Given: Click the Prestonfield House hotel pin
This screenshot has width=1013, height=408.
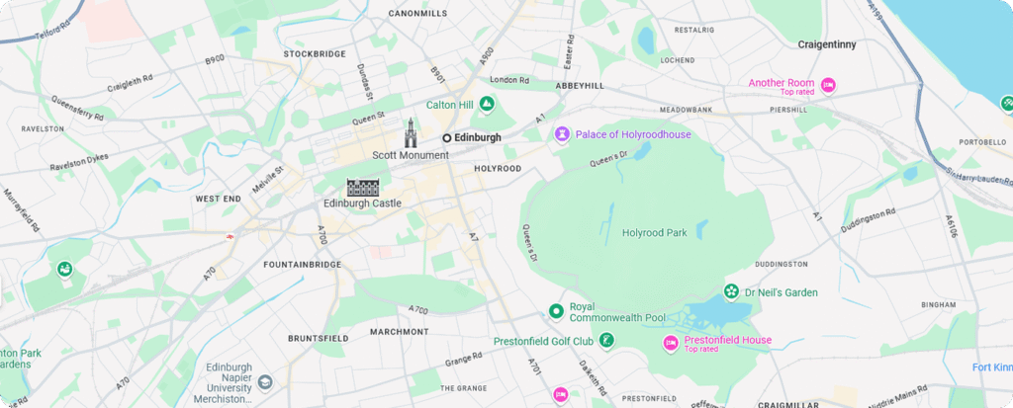Looking at the screenshot, I should [671, 343].
